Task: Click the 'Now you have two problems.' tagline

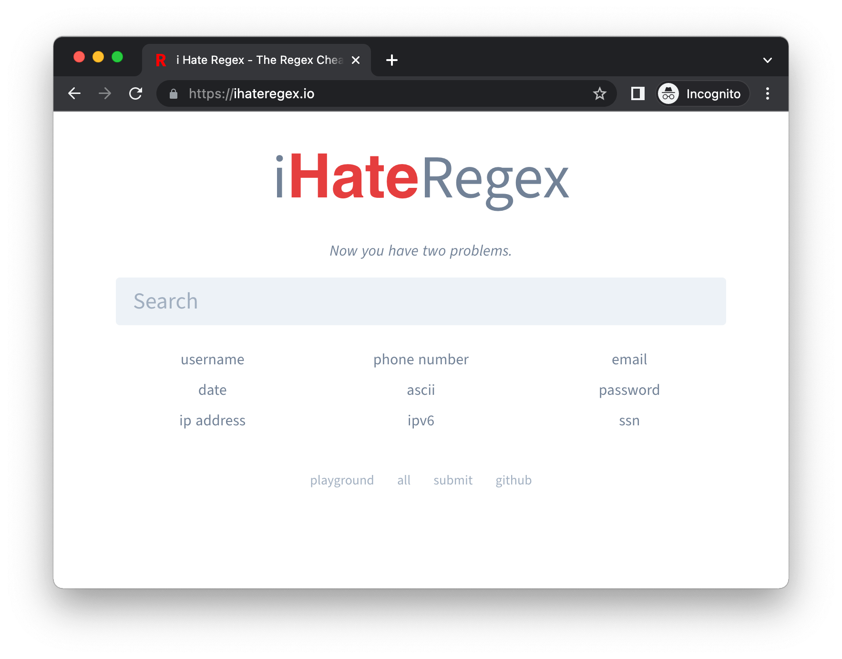Action: [421, 251]
